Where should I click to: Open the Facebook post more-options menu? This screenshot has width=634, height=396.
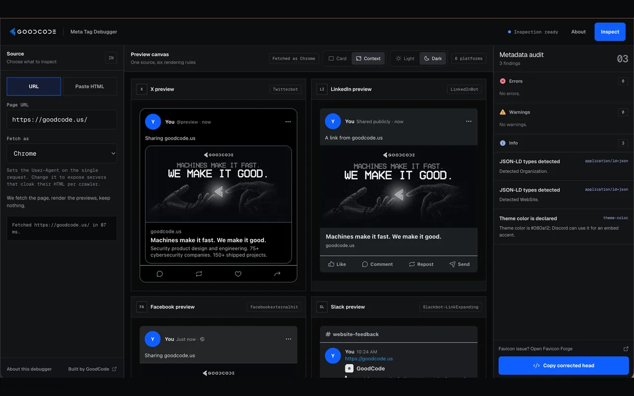point(288,339)
